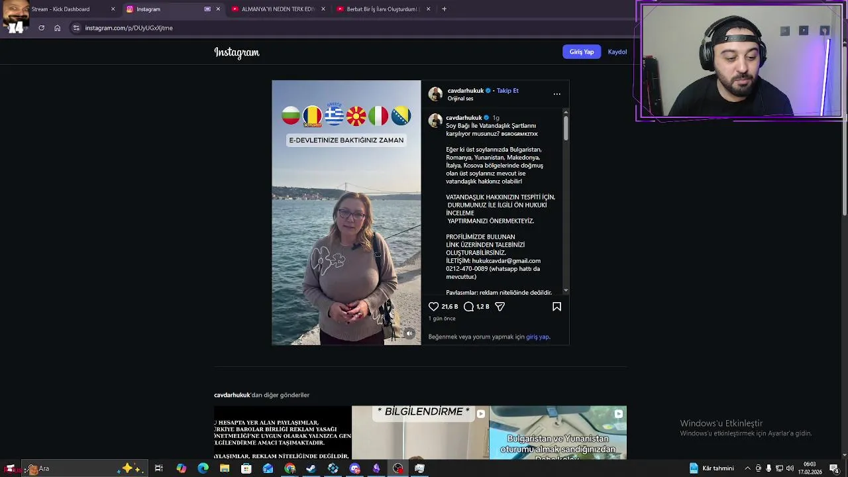
Task: Open Task View in taskbar
Action: tap(159, 468)
